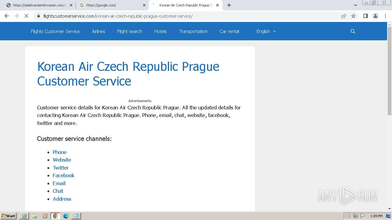Click the Chrome taskbar icon

point(55,216)
